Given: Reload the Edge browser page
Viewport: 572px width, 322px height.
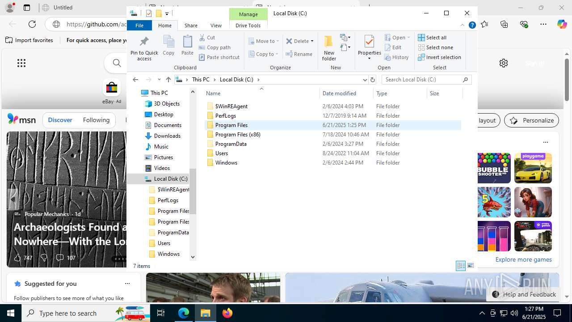Looking at the screenshot, I should pos(32,24).
